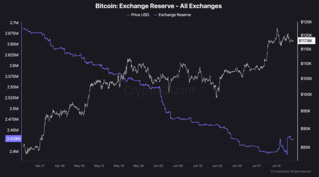
Task: Select the May 19 date on the time axis
Action: 119,166
